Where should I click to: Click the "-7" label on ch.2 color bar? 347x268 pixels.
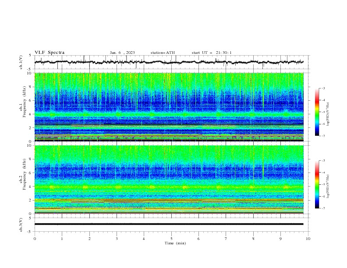click(x=323, y=208)
